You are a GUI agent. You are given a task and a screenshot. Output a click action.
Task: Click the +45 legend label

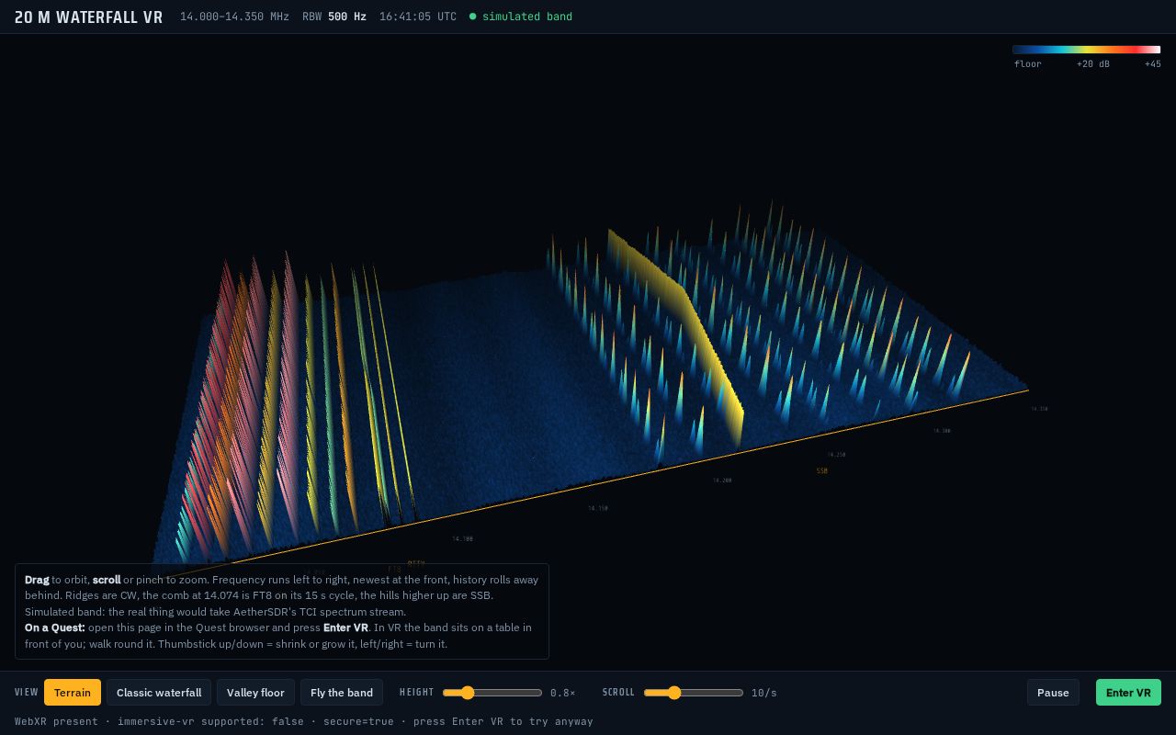[1153, 64]
